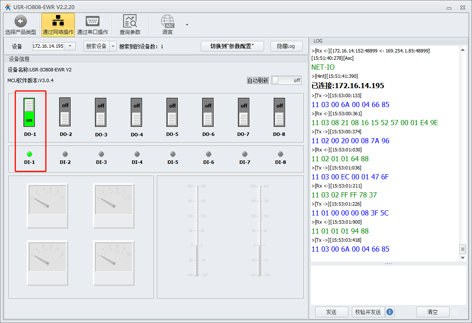Click the DI-6 indicator light

208,154
